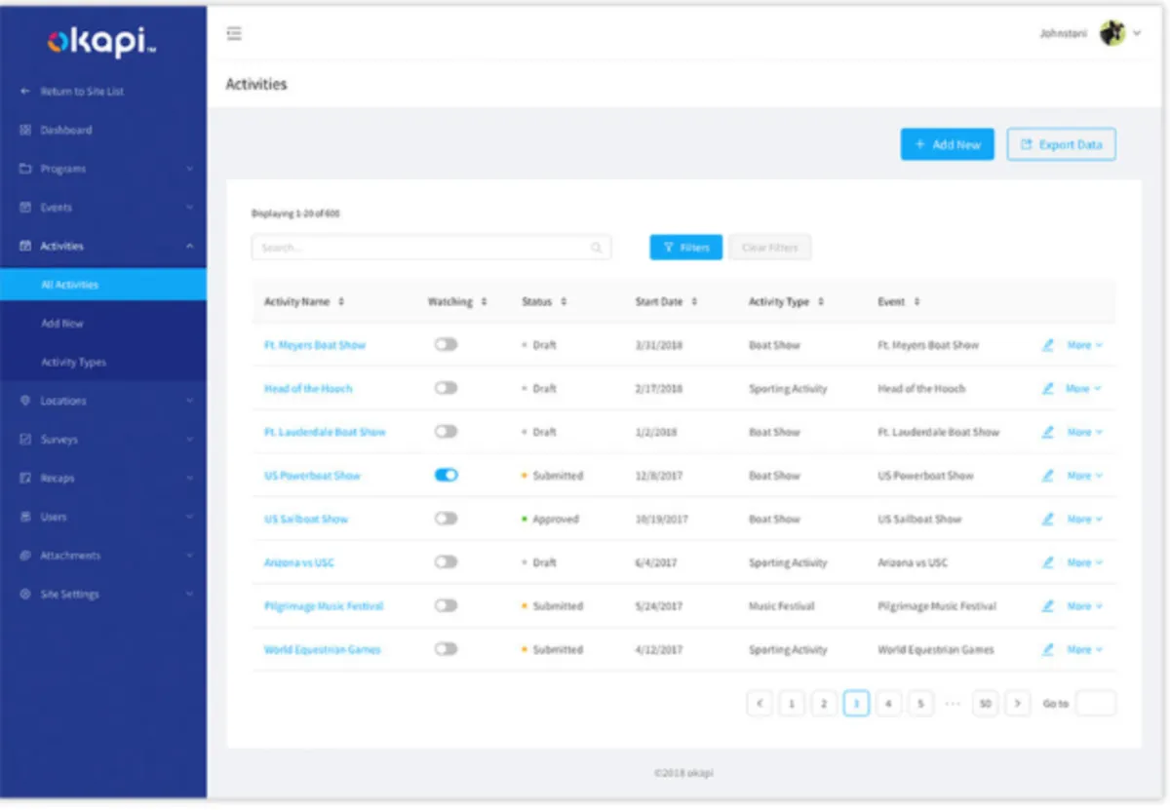Open More menu for US Powerboat Show
The height and width of the screenshot is (810, 1170).
[x=1084, y=476]
